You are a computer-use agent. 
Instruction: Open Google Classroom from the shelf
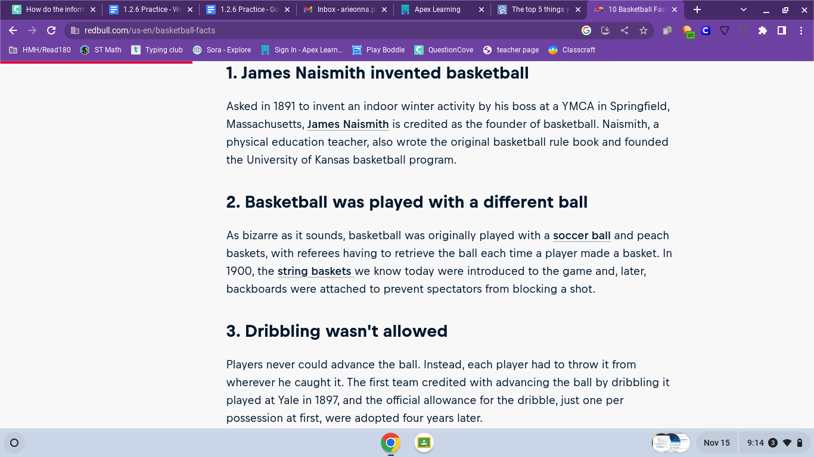(424, 443)
